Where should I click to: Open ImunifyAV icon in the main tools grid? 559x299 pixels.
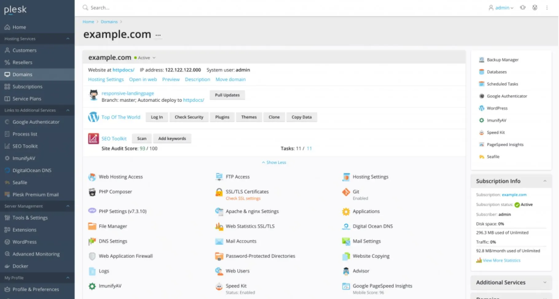click(x=92, y=286)
